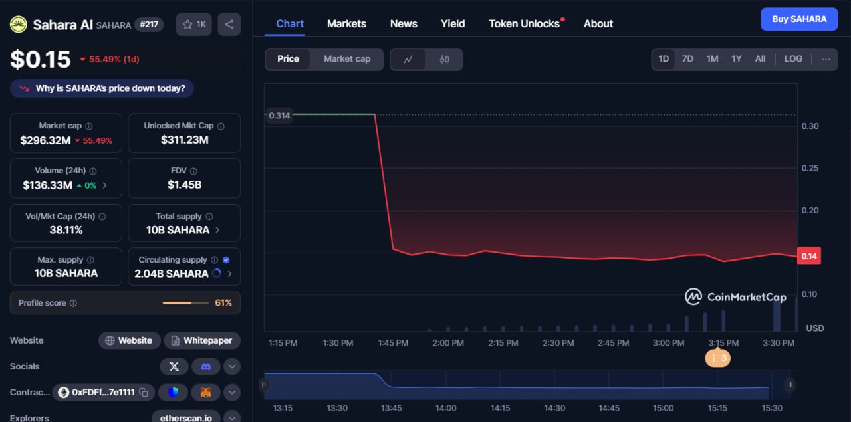Image resolution: width=851 pixels, height=422 pixels.
Task: Copy the contract address with copy icon
Action: pos(144,393)
